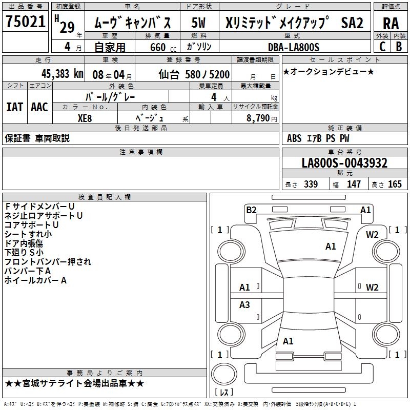Select the inspection date 08年04月

(x=112, y=75)
